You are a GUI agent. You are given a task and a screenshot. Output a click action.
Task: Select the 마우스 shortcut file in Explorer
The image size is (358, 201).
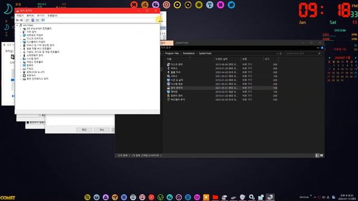coord(174,68)
